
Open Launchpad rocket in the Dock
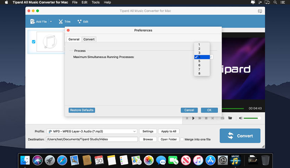pos(50,160)
